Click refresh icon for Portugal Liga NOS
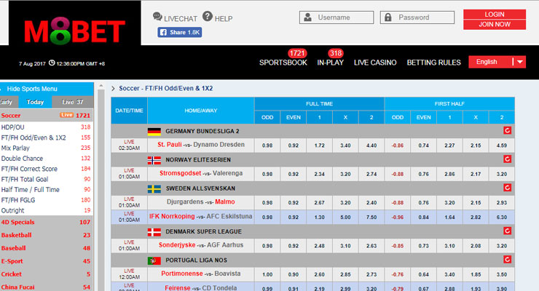Viewport: 539px width, 291px height. (x=528, y=260)
